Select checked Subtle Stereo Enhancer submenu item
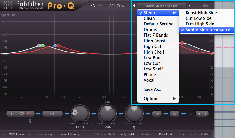Image resolution: width=235 pixels, height=138 pixels. click(x=207, y=30)
